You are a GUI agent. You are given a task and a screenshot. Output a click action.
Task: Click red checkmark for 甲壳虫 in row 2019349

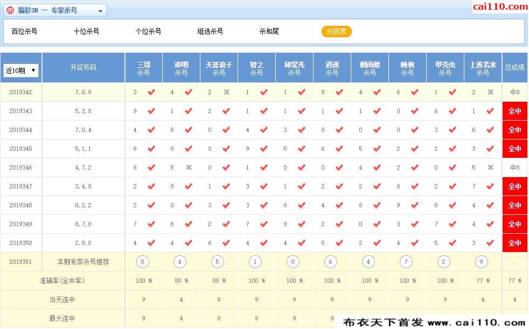pyautogui.click(x=453, y=224)
